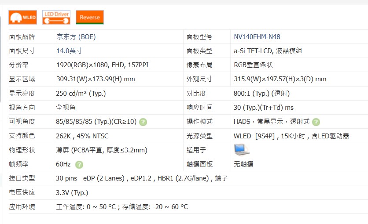This screenshot has width=368, height=224.
Task: Click the LED Driver badge icon
Action: click(56, 17)
